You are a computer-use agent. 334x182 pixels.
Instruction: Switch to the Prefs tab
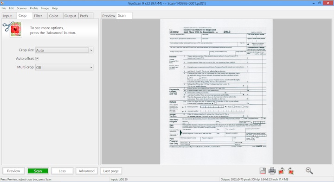[86, 16]
